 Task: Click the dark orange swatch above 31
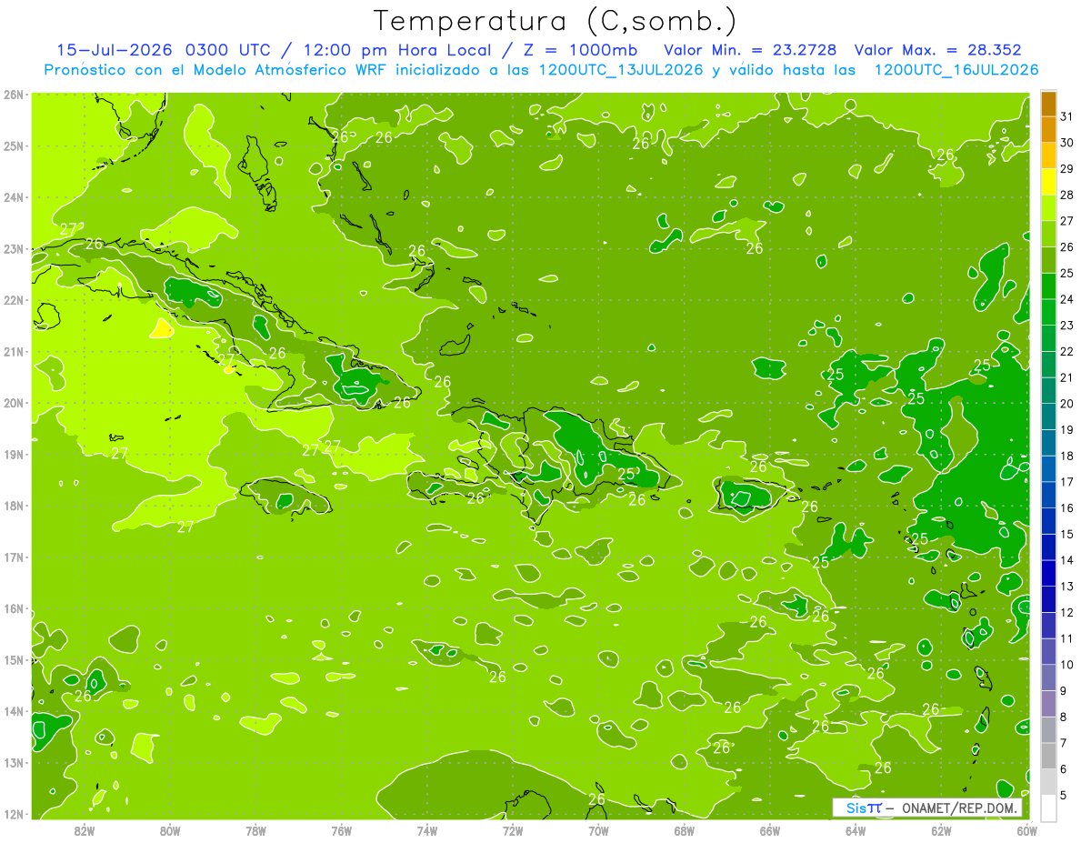1048,104
